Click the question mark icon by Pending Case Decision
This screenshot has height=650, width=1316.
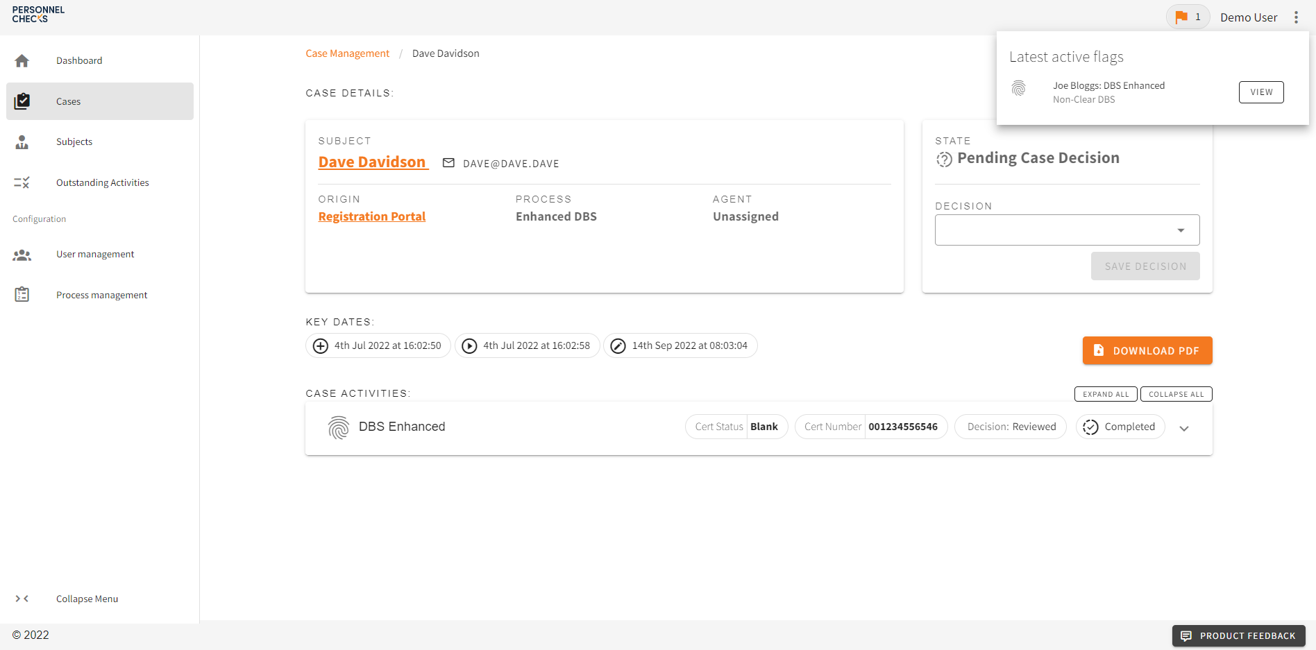[x=944, y=159]
